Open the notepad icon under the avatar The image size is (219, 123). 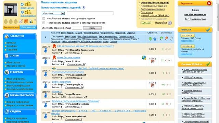pyautogui.click(x=21, y=21)
